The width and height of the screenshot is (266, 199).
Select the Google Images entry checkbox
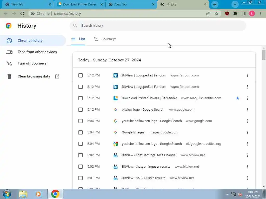[x=81, y=132]
